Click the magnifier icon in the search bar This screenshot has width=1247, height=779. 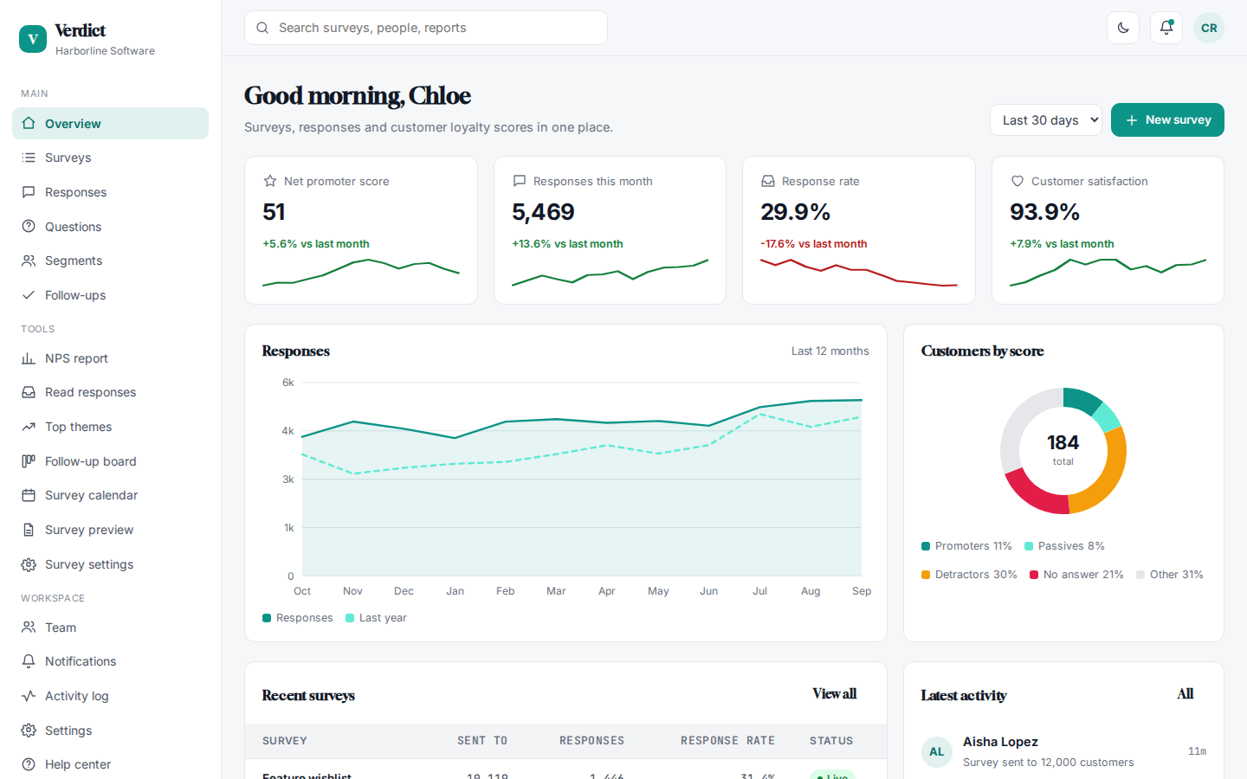[262, 28]
